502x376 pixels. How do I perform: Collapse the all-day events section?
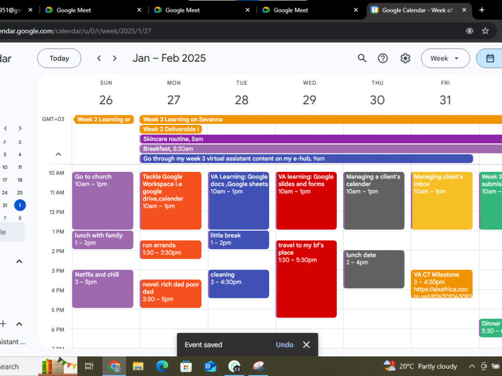point(58,154)
